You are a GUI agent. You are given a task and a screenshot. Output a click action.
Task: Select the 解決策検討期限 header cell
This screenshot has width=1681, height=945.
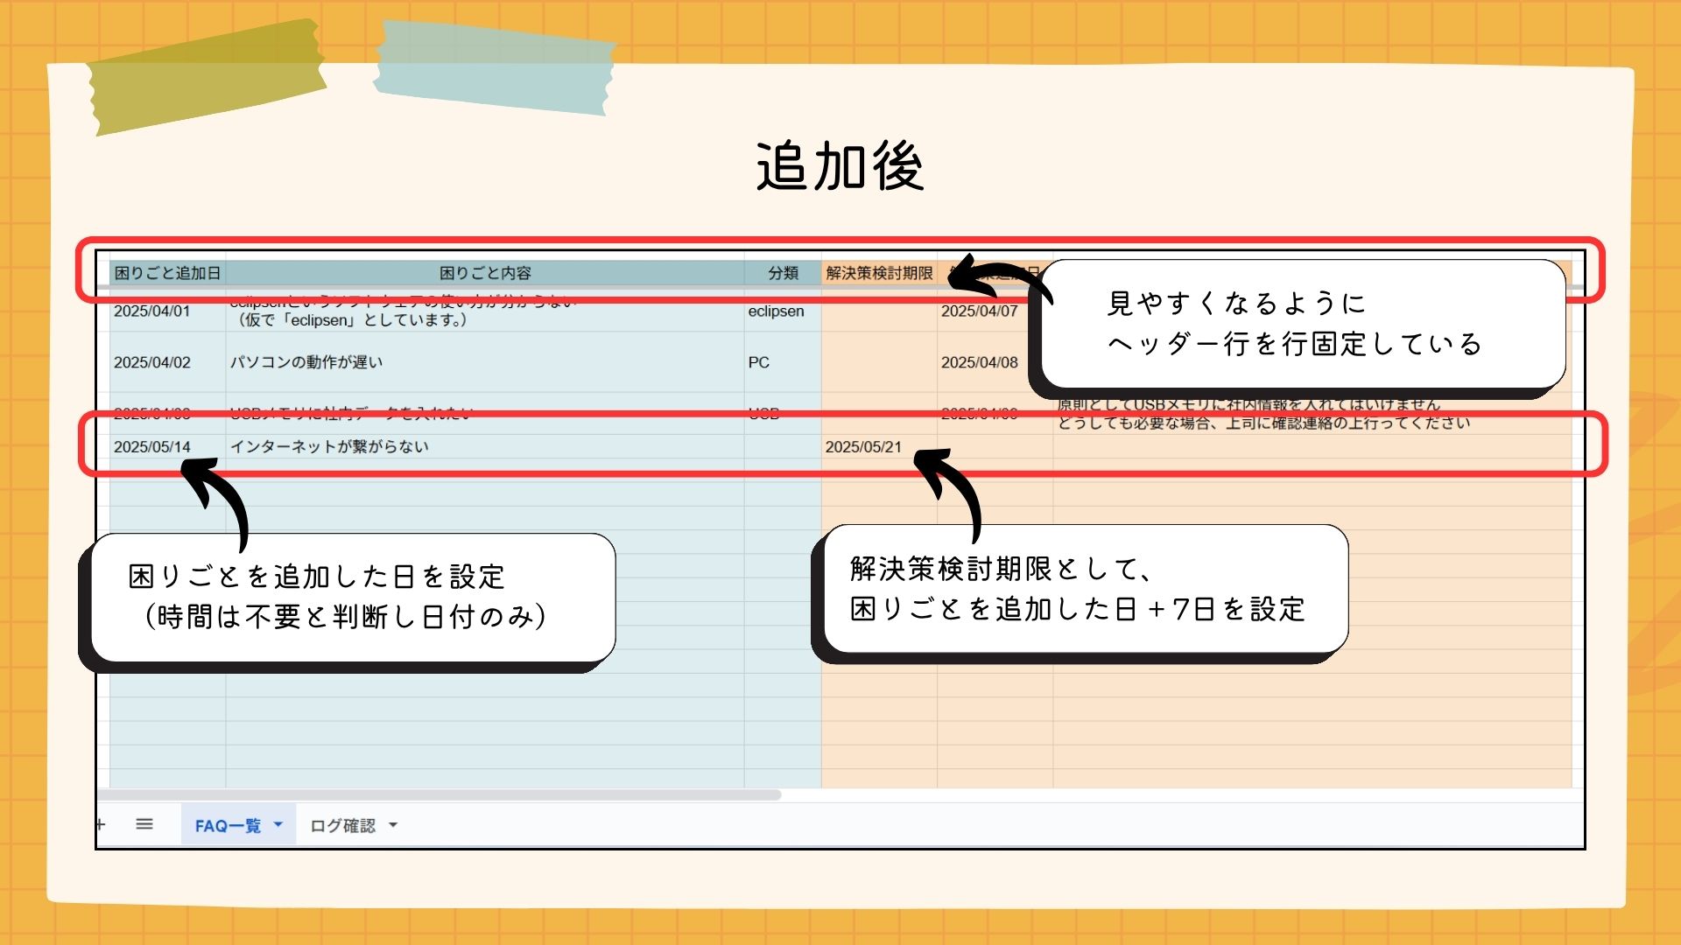879,273
